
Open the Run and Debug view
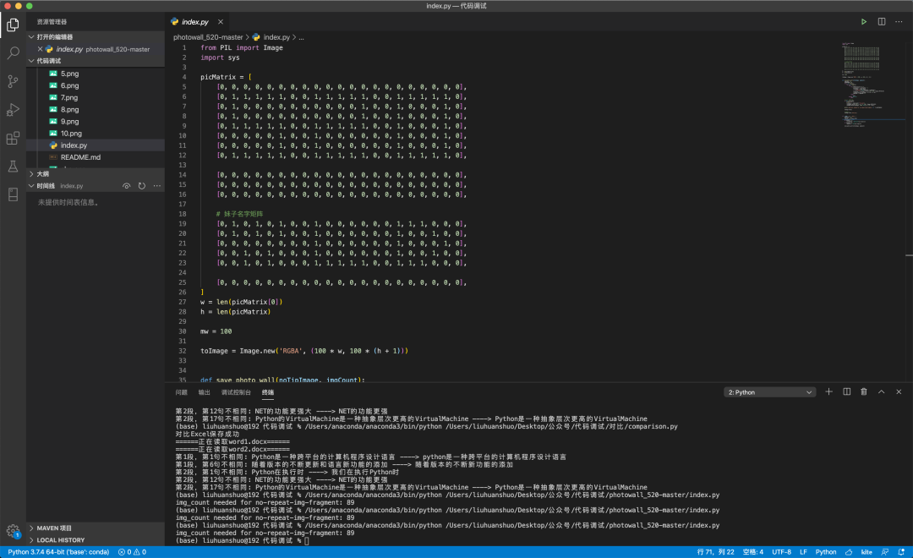pos(13,110)
